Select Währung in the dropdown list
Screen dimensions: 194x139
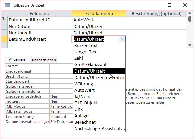(99, 84)
